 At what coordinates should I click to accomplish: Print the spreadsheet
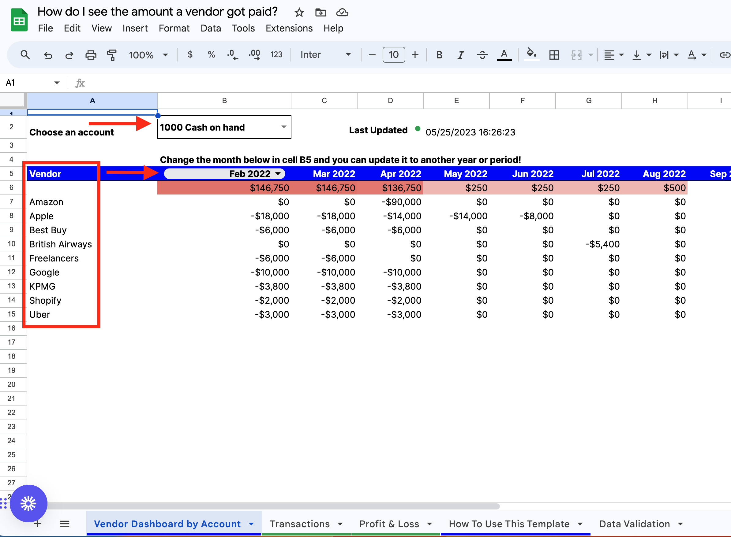[x=91, y=55]
